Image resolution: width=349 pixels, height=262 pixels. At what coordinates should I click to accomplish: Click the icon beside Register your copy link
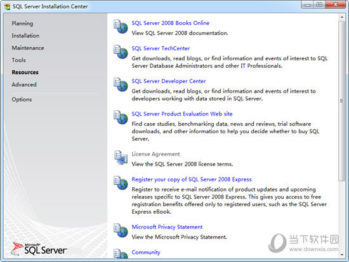(x=121, y=183)
